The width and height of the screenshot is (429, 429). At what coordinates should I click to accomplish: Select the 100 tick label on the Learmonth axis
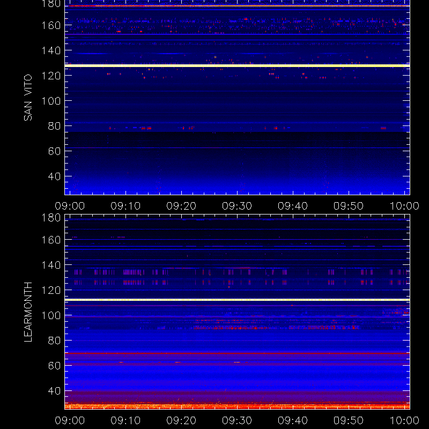51,315
